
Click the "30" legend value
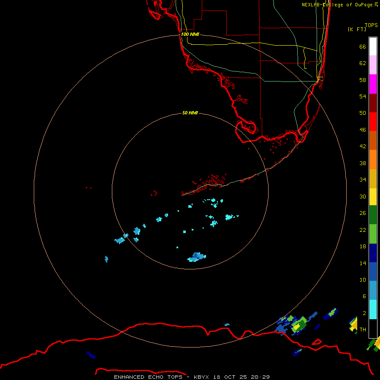(363, 196)
